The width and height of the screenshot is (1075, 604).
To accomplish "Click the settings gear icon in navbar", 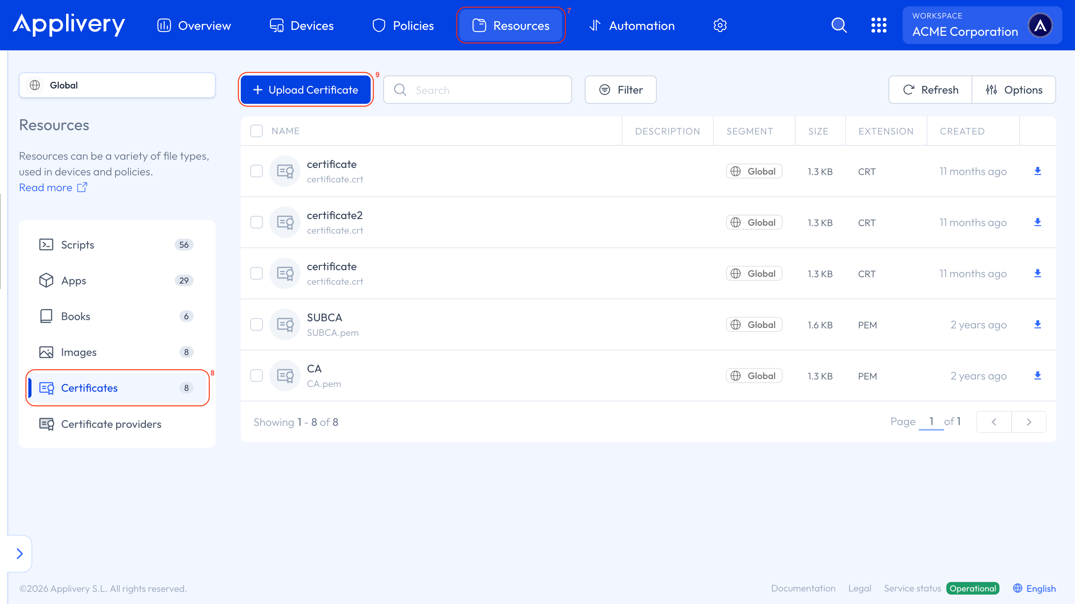I will [x=720, y=26].
